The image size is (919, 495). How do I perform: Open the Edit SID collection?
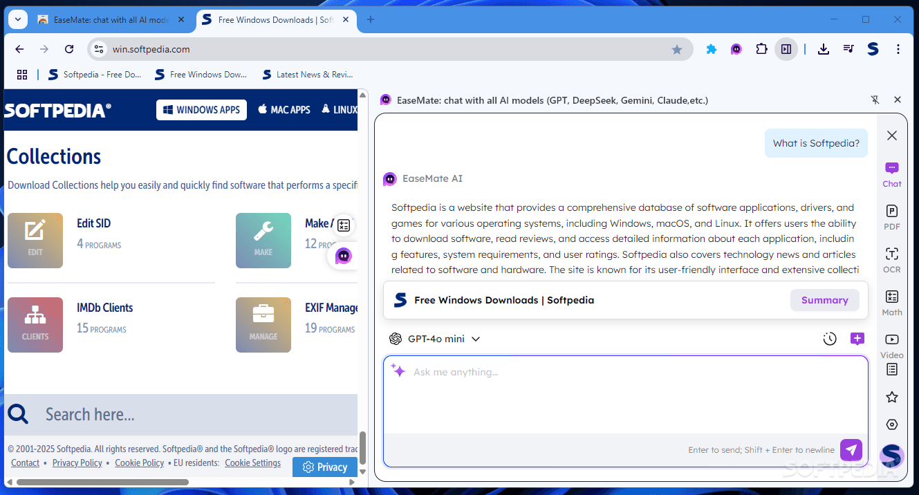[x=93, y=223]
